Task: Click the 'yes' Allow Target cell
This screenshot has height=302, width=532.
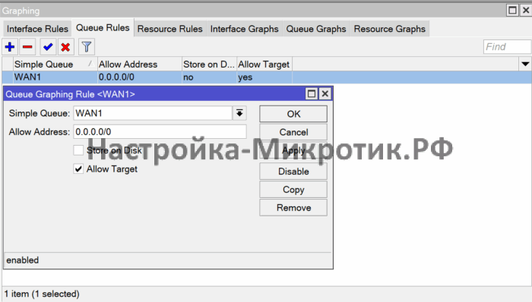Action: (x=264, y=77)
